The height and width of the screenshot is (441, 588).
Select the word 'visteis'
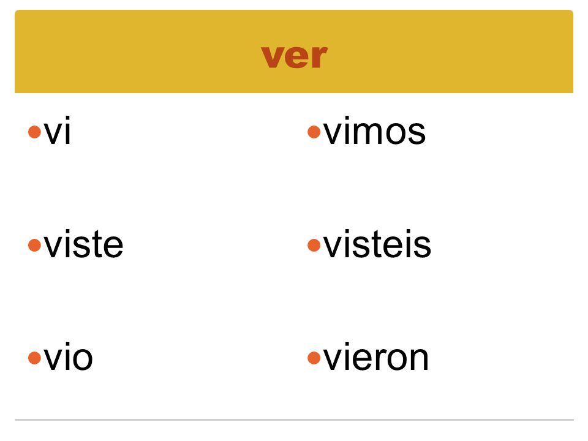click(x=377, y=244)
